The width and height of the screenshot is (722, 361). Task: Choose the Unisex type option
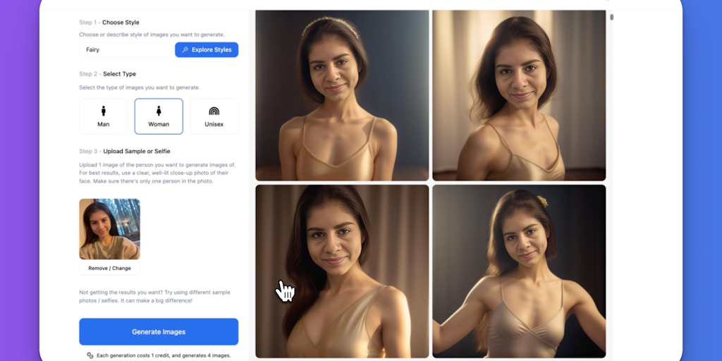[x=214, y=116]
